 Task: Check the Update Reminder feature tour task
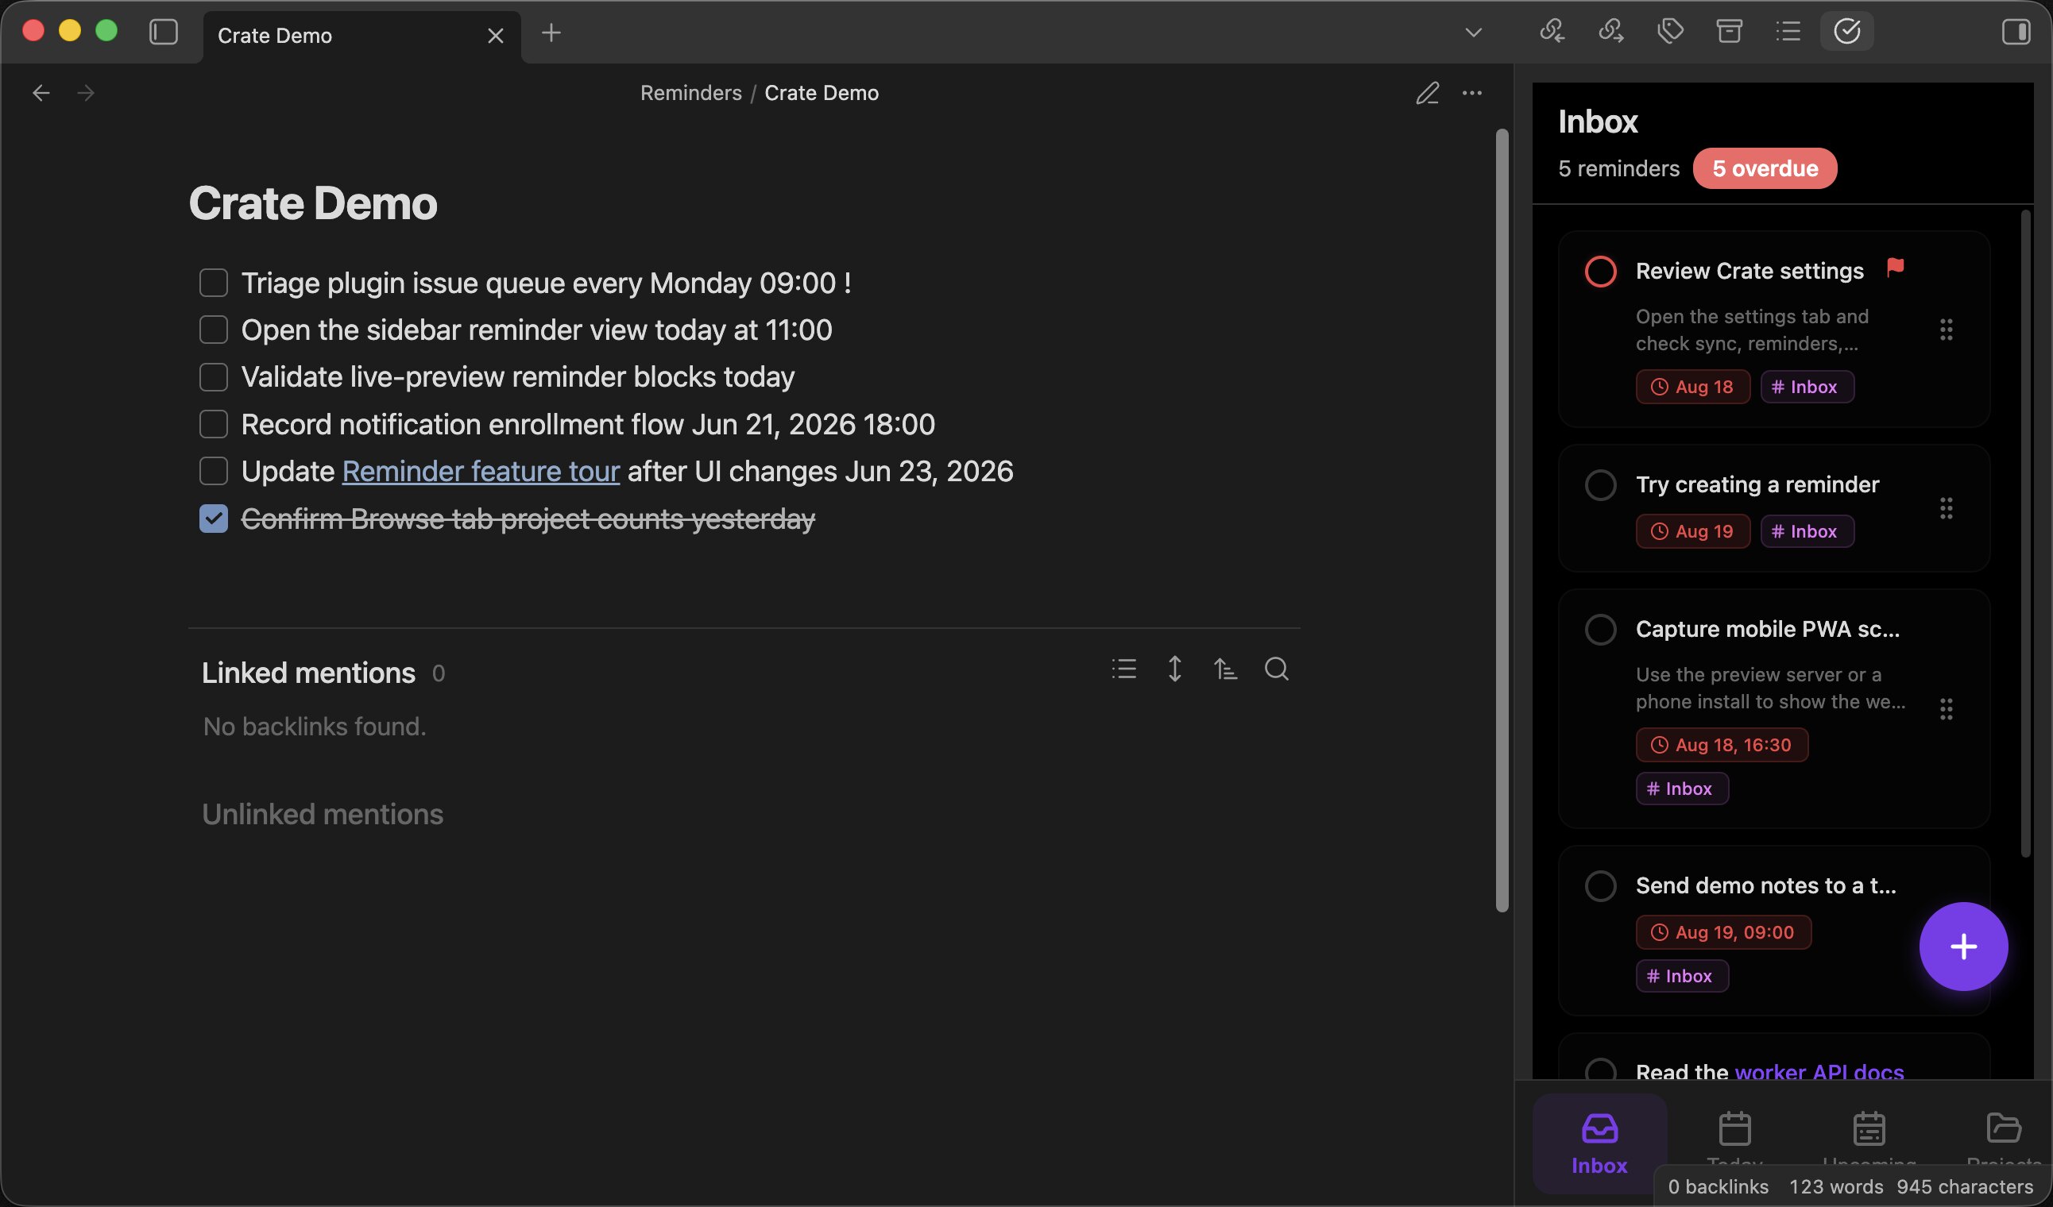[214, 471]
